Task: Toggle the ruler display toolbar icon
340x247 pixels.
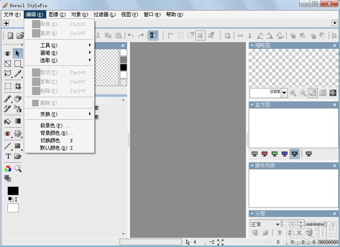Action: pyautogui.click(x=170, y=35)
